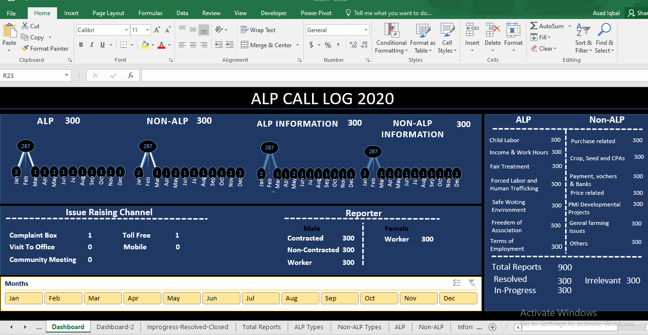
Task: Enable multi-select on the Months slicer
Action: [457, 283]
